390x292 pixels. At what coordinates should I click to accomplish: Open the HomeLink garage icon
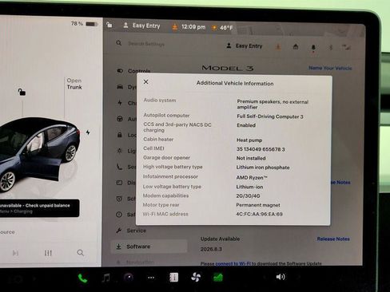coord(296,47)
